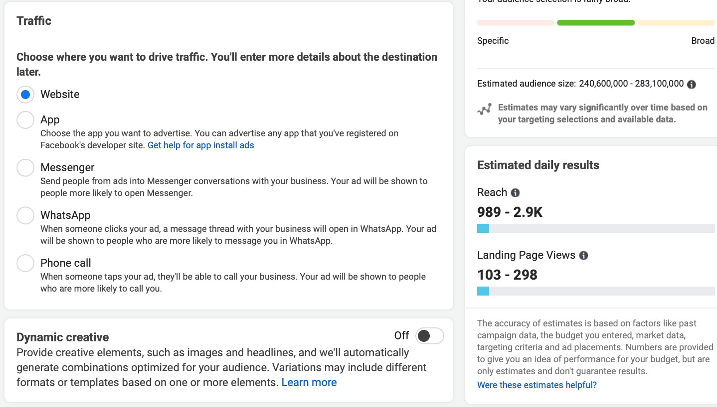Click the info icon beside Estimated audience size
This screenshot has height=407, width=717.
[692, 84]
